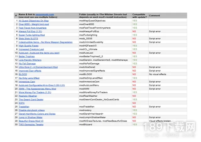201x142 pixels.
Task: Open the nexusmods.com link in header
Action: 45,14
